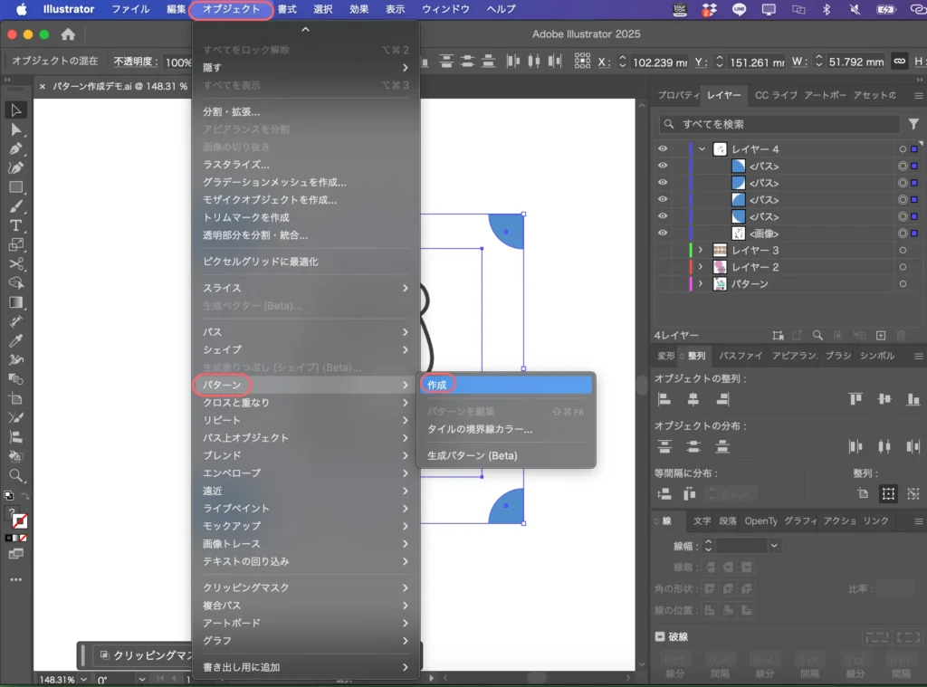Select the Scissors tool
Screen dimensions: 927x687
(x=15, y=262)
